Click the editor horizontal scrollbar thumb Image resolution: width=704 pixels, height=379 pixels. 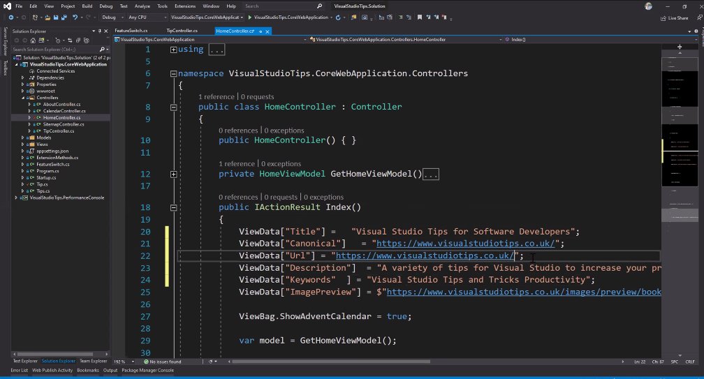click(x=331, y=362)
